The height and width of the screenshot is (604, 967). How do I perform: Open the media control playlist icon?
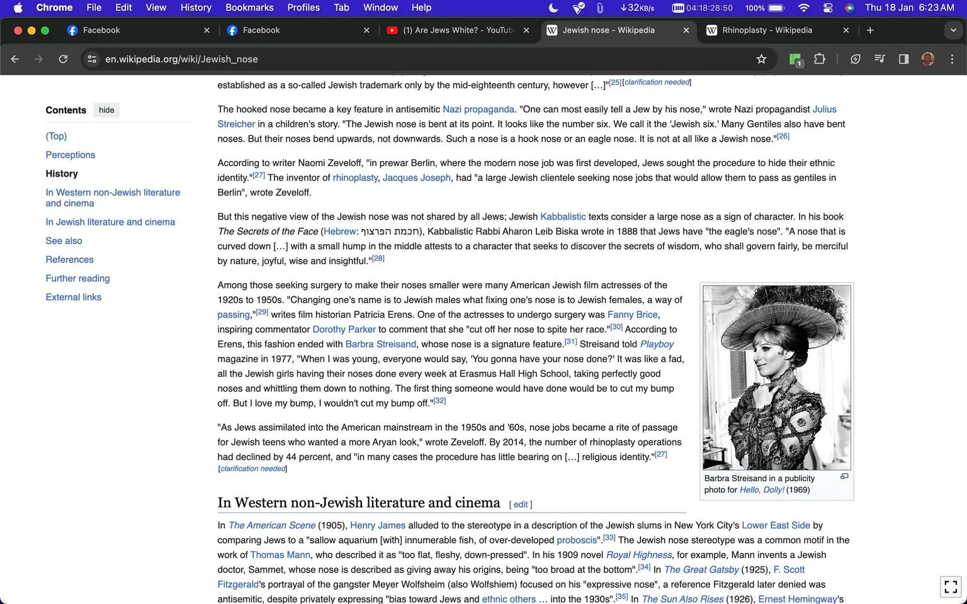(879, 59)
